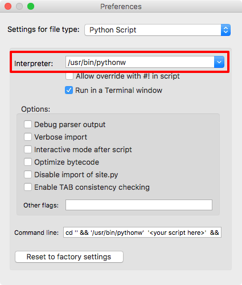Viewport: 242px width, 285px height.
Task: Uncheck Run in a Terminal window
Action: click(x=69, y=90)
